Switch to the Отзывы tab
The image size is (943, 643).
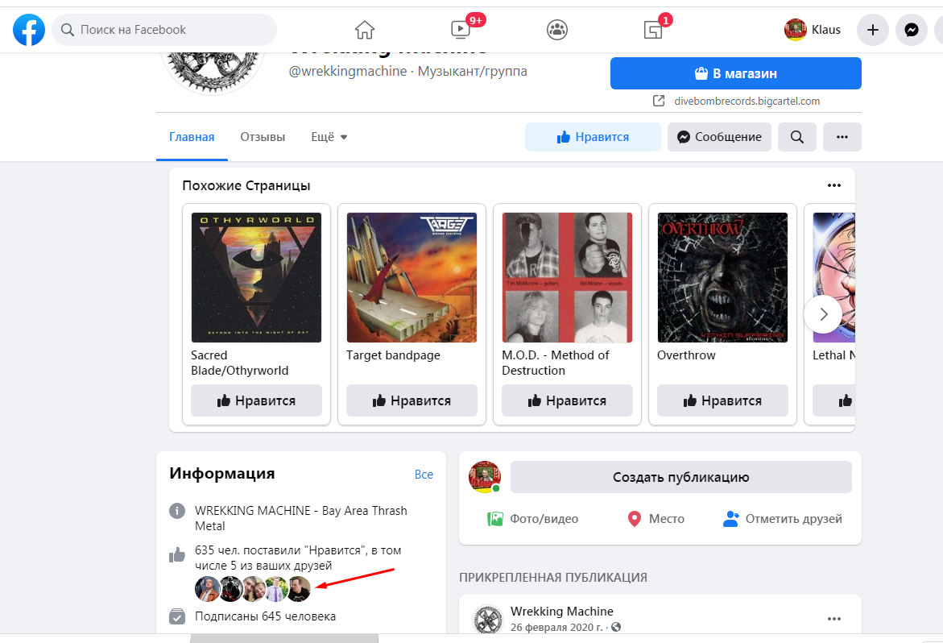pyautogui.click(x=263, y=136)
